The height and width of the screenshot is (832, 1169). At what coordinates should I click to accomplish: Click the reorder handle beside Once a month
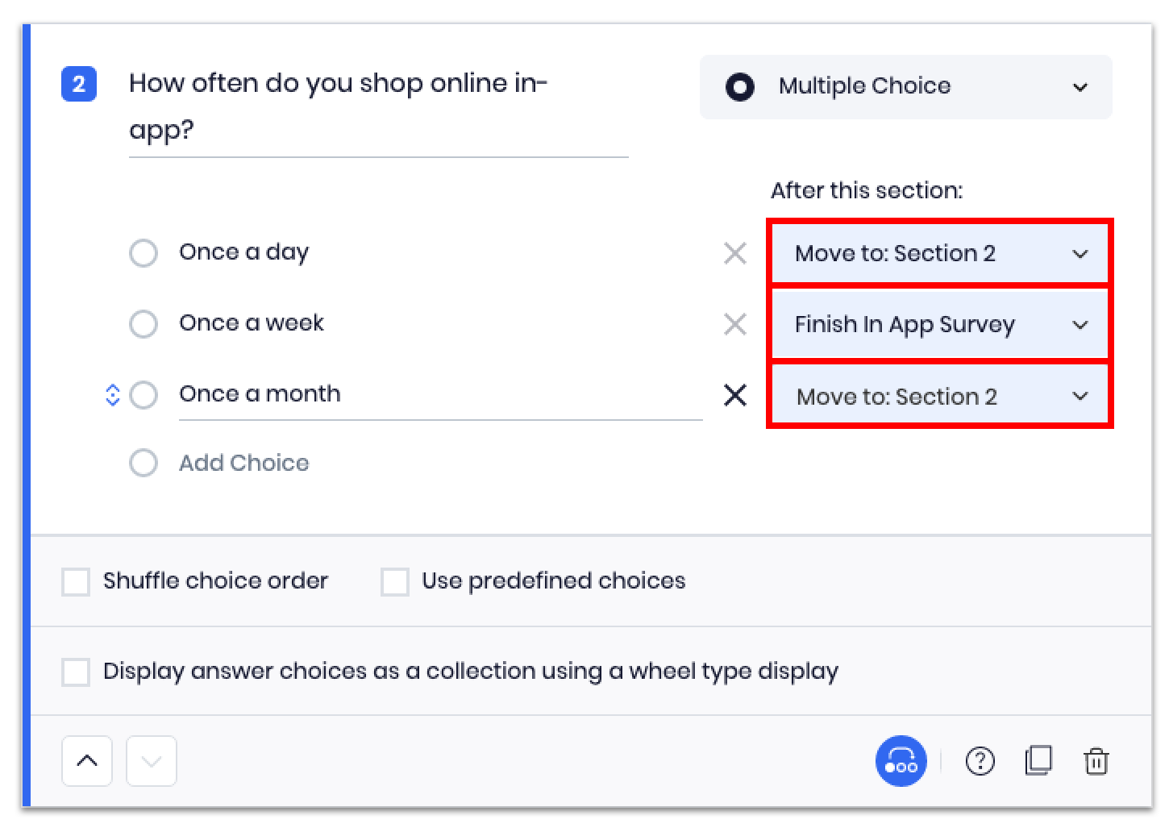(113, 395)
